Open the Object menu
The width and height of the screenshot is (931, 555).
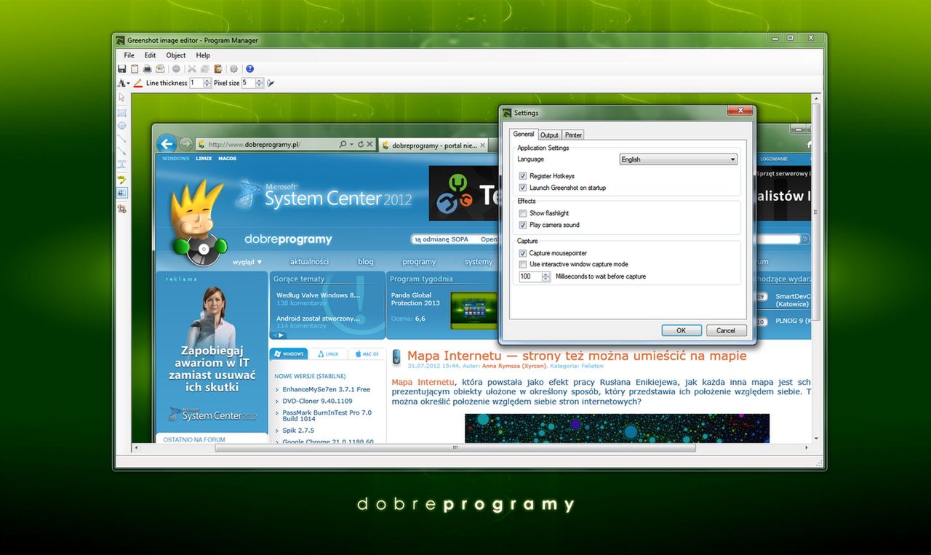[x=176, y=55]
